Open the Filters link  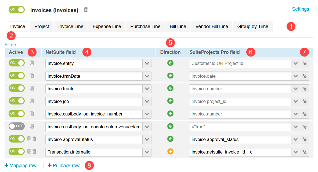click(x=11, y=45)
